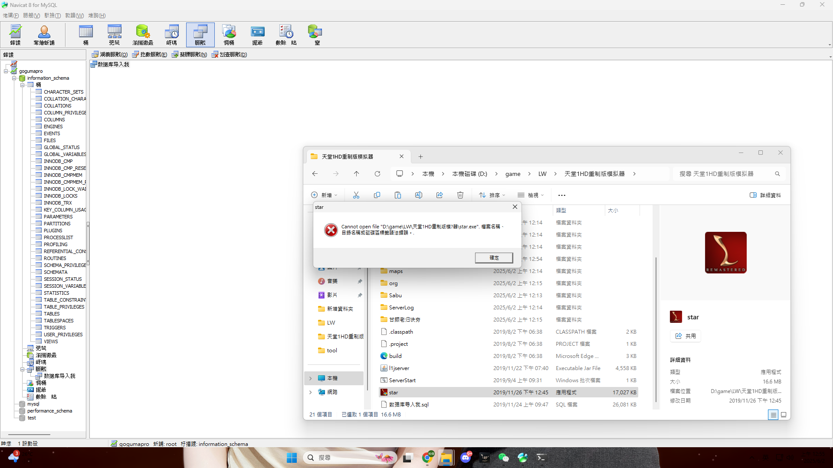Click the Windows Start button on taskbar
This screenshot has width=833, height=468.
point(292,458)
